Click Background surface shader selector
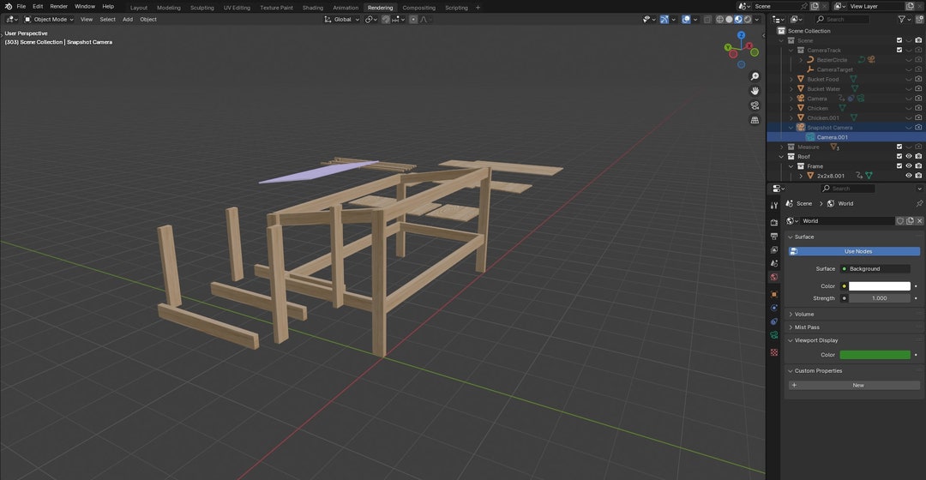The width and height of the screenshot is (926, 480). pos(875,268)
